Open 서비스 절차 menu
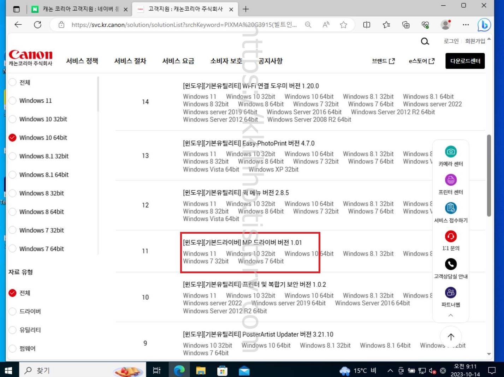 130,61
